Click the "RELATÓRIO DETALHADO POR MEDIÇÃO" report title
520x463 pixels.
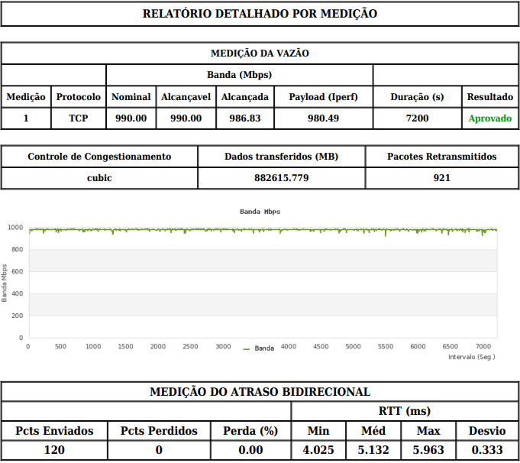260,14
